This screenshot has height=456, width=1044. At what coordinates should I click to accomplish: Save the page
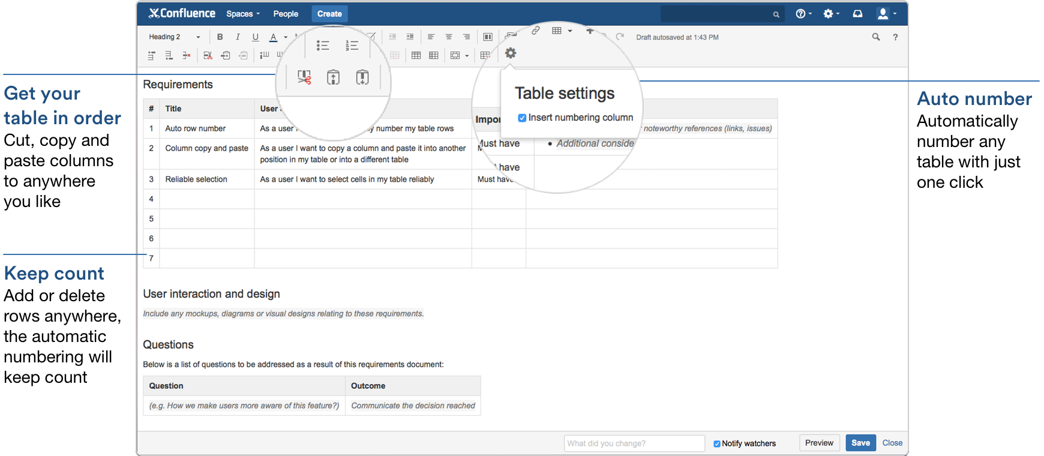point(860,443)
